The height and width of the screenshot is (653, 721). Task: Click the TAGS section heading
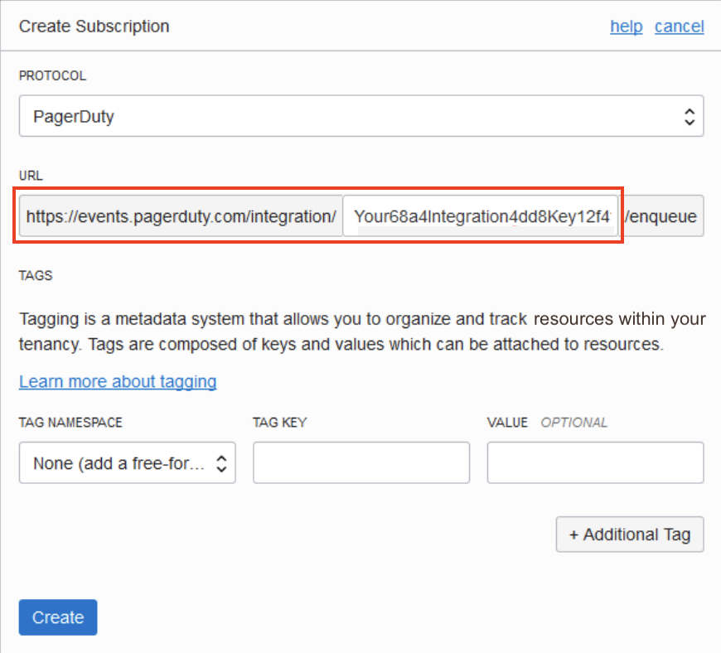click(36, 276)
